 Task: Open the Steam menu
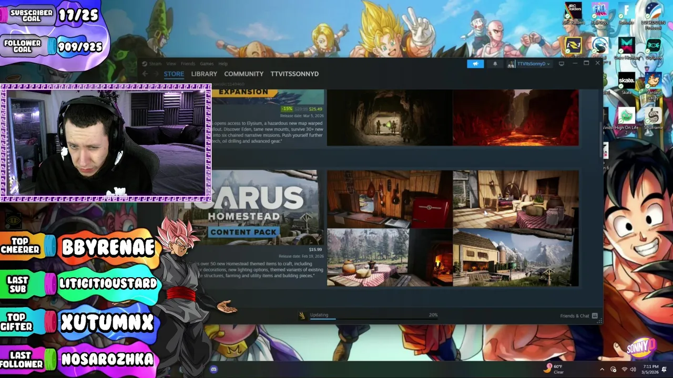tap(155, 64)
